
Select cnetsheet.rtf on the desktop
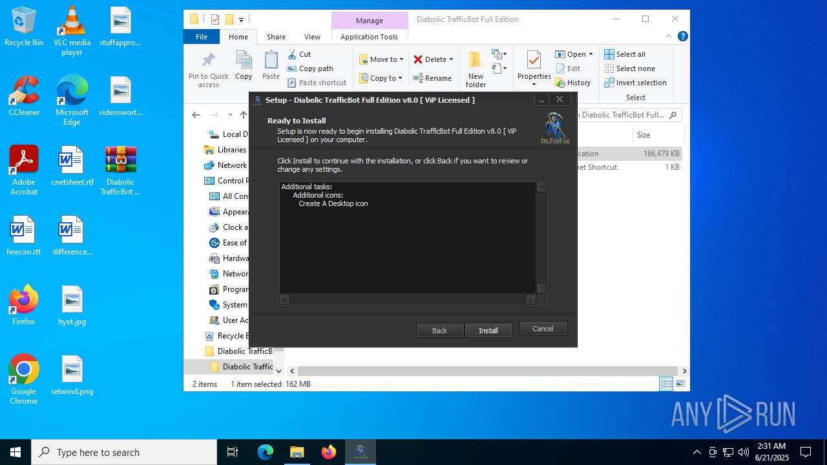[x=72, y=166]
